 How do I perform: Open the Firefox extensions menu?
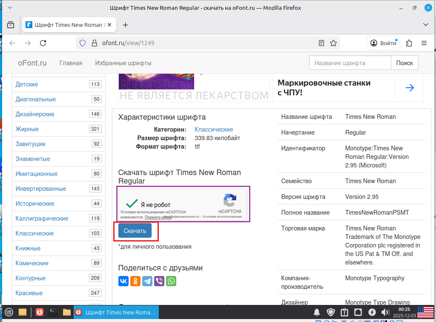point(409,43)
